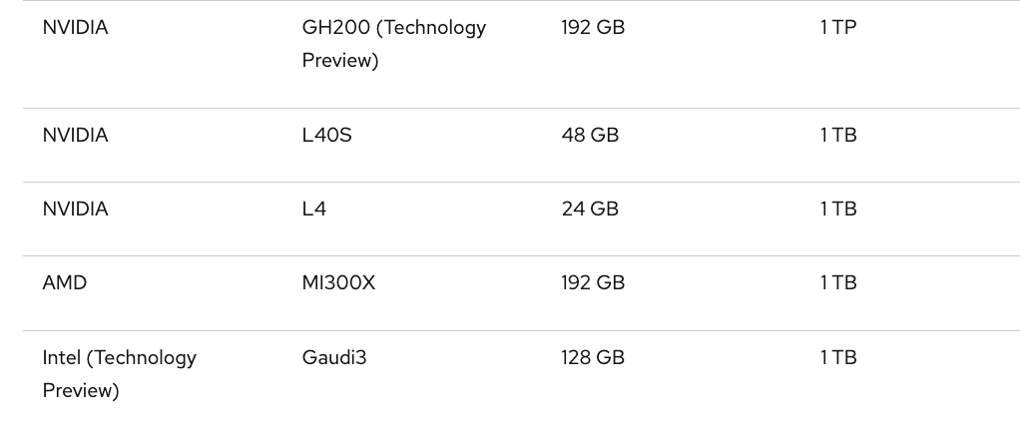Image resolution: width=1020 pixels, height=432 pixels.
Task: Click 192 GB in the AMD row
Action: [593, 283]
